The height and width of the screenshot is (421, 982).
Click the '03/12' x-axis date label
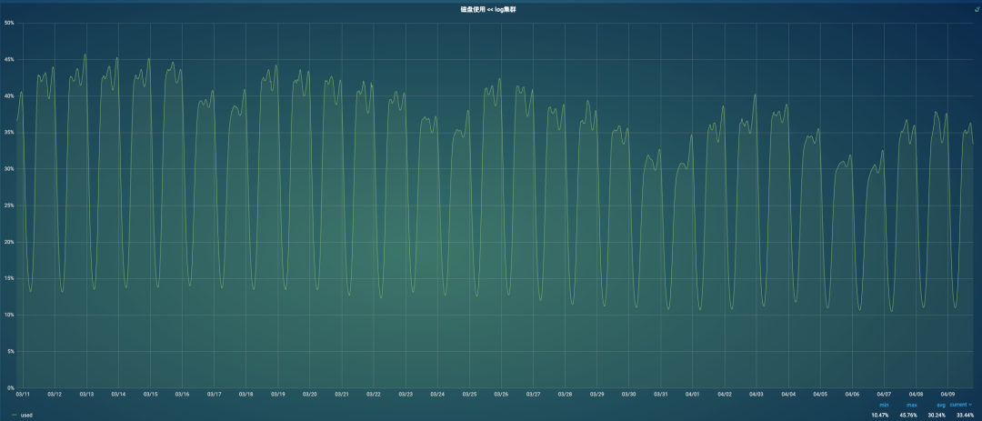coord(55,394)
